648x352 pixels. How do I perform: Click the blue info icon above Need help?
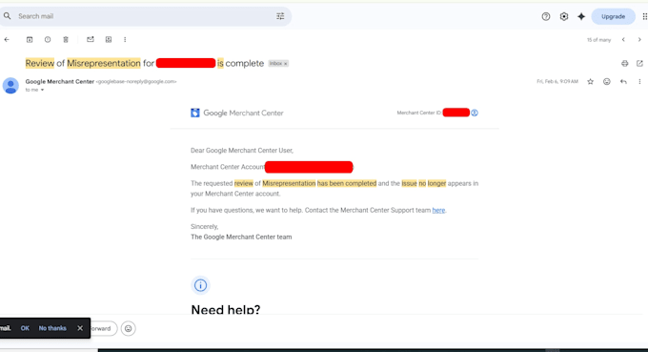tap(200, 285)
